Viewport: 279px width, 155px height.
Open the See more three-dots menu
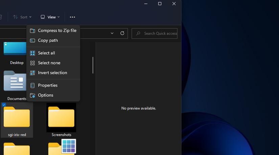click(x=72, y=17)
